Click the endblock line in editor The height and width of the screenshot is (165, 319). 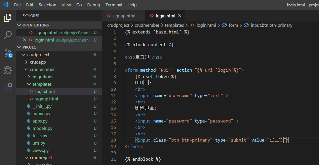[143, 159]
